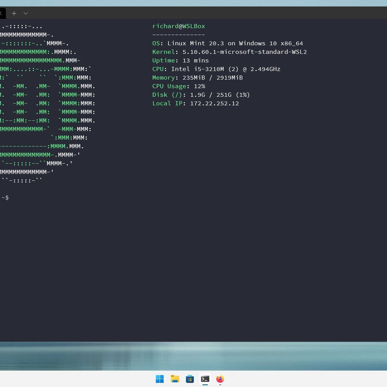Click the shell prompt ~$ line
Image resolution: width=387 pixels, height=387 pixels.
(5, 198)
